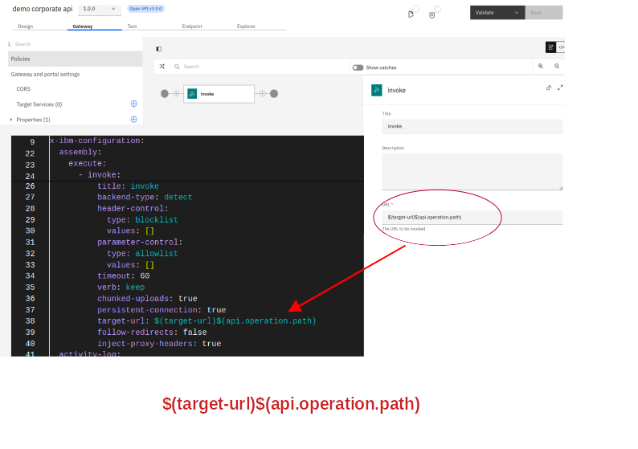Toggle the sidebar panel icon

(x=158, y=49)
